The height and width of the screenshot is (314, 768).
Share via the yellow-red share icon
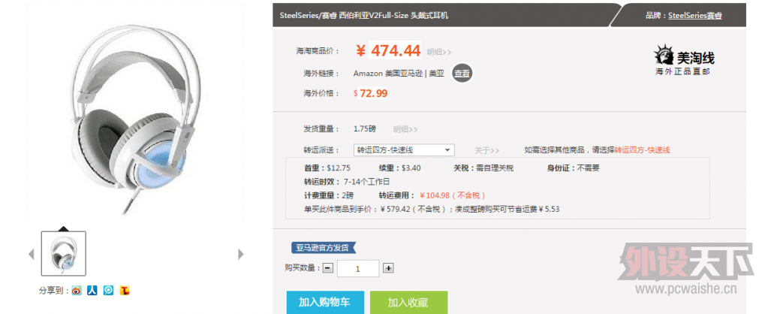tap(125, 291)
